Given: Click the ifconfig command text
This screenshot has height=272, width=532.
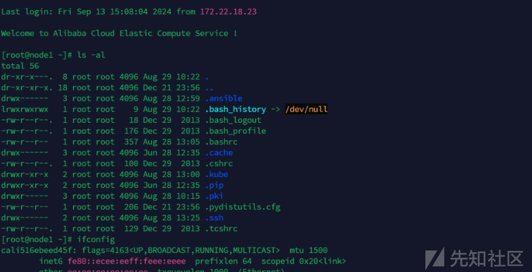Looking at the screenshot, I should click(x=96, y=239).
